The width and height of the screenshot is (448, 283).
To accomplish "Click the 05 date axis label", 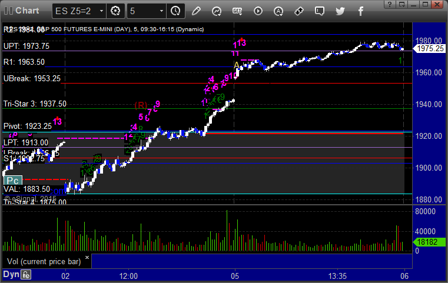I will coord(235,276).
